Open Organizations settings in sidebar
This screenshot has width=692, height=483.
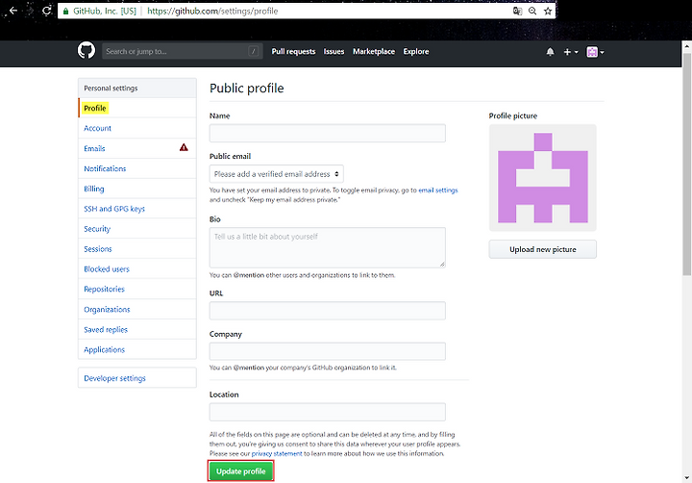coord(137,310)
